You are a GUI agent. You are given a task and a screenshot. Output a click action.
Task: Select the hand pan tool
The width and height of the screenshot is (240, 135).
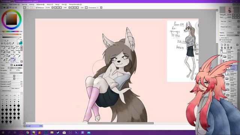point(10,43)
